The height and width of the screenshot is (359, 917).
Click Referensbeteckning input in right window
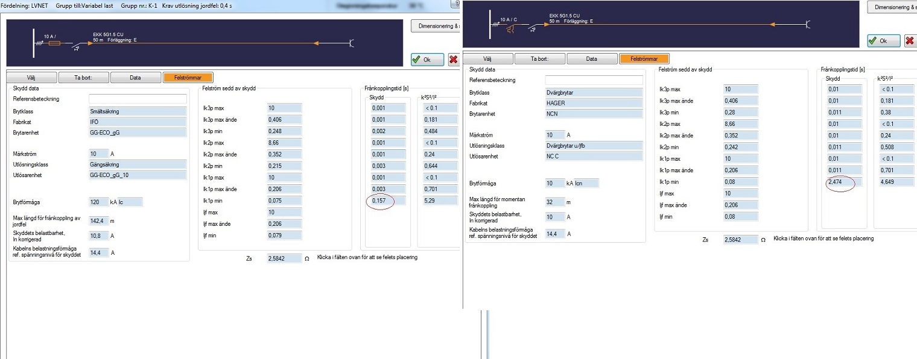594,80
